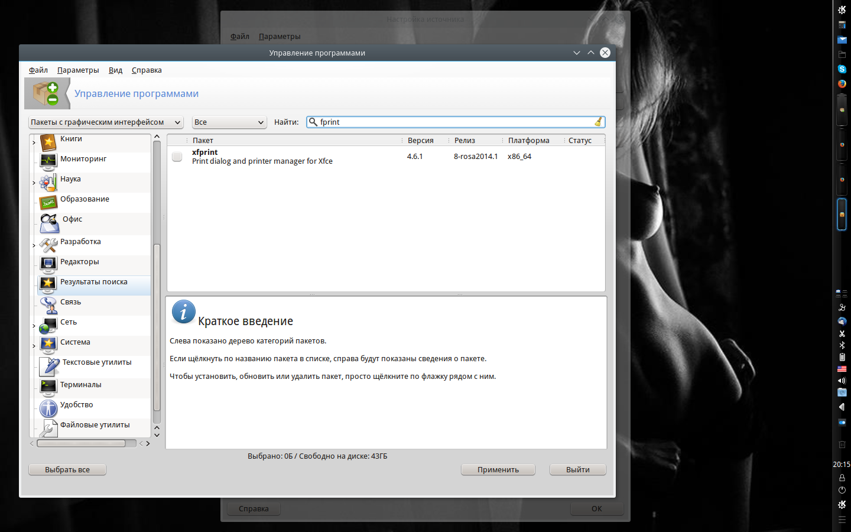
Task: Click the blue info icon beside Краткое введение
Action: [x=183, y=312]
